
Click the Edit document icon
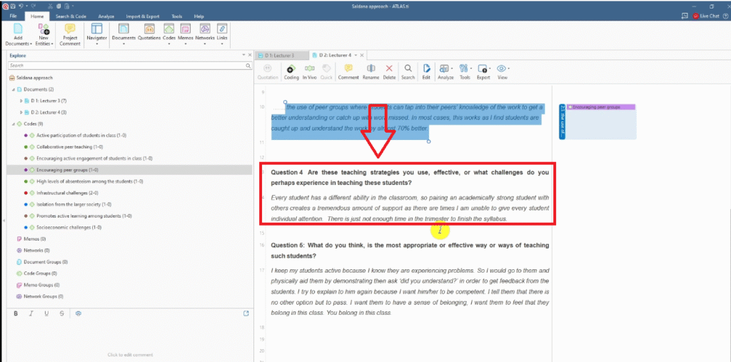(x=426, y=71)
